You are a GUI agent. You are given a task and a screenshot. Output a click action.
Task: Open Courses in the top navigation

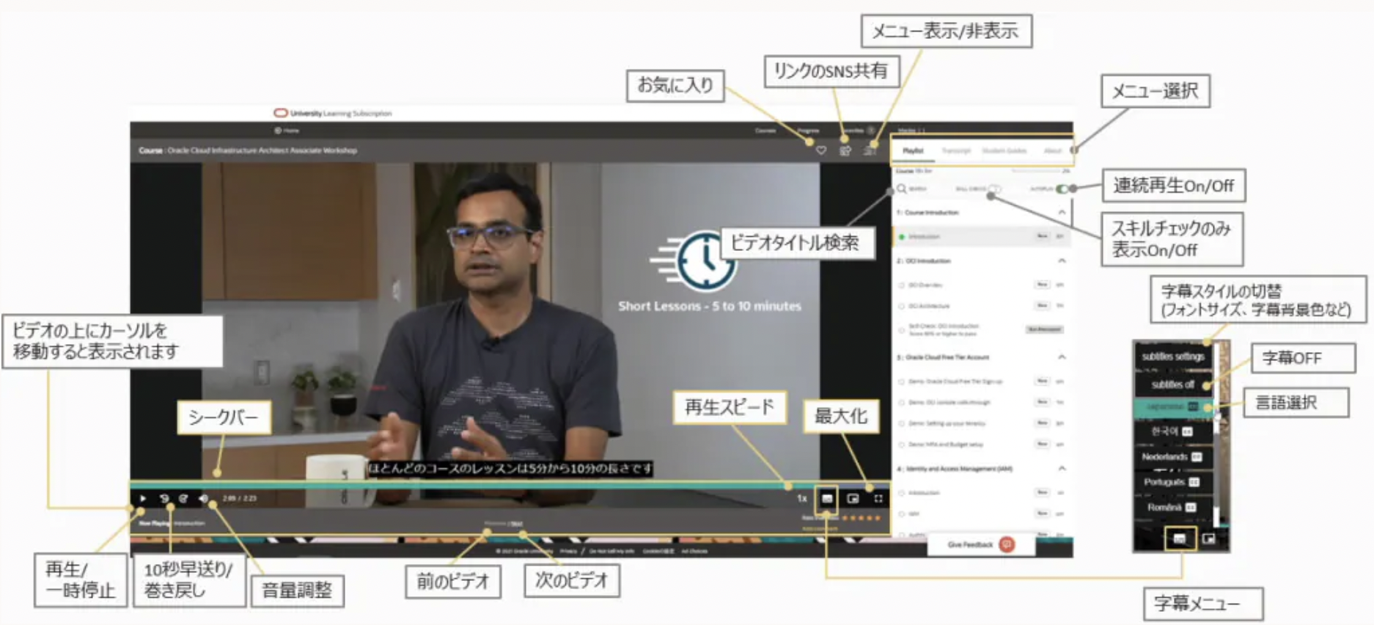click(x=765, y=131)
